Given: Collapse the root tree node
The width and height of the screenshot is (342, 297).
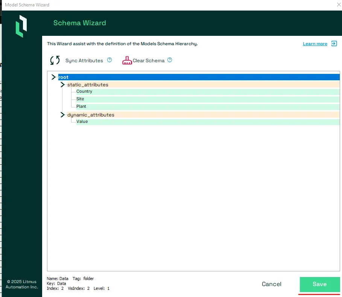Looking at the screenshot, I should pyautogui.click(x=53, y=77).
